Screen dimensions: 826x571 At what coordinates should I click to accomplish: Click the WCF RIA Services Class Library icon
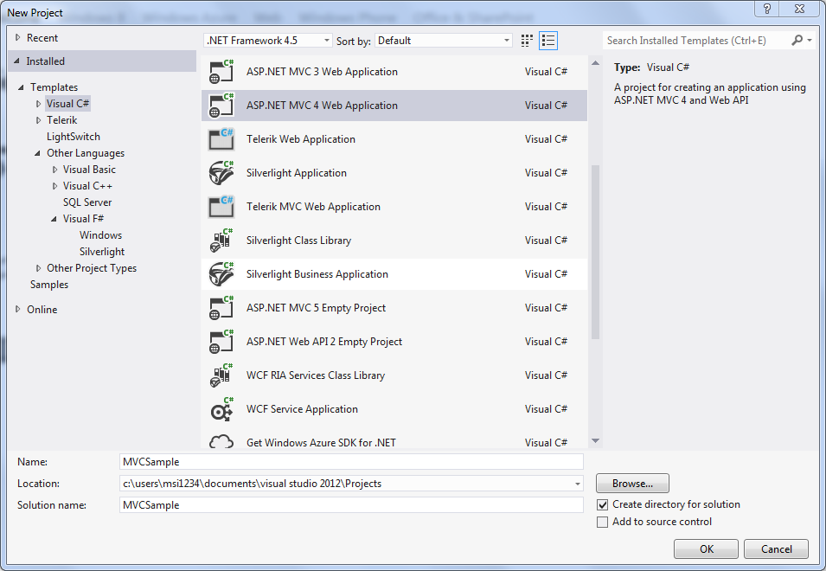[221, 375]
